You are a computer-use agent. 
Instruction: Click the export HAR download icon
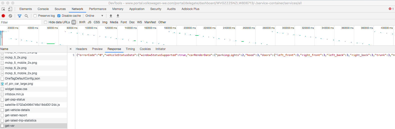[x=118, y=16]
